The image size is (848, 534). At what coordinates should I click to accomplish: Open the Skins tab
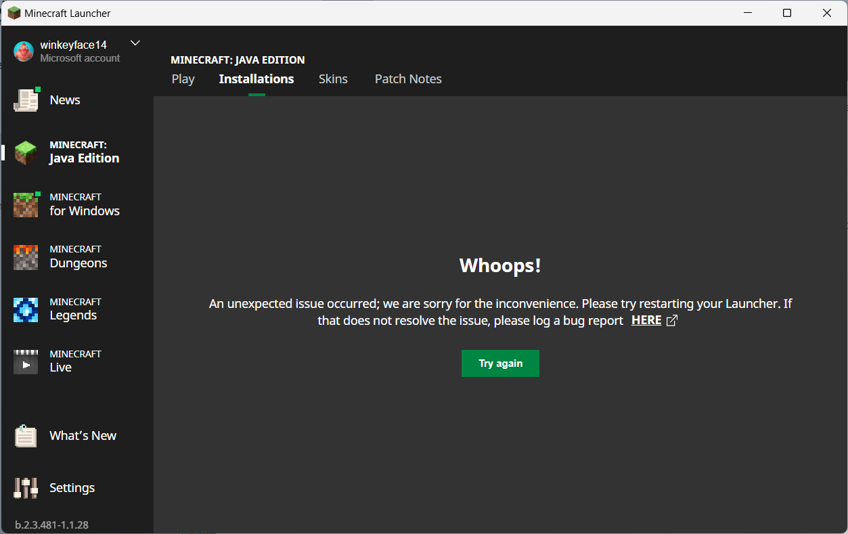tap(333, 79)
